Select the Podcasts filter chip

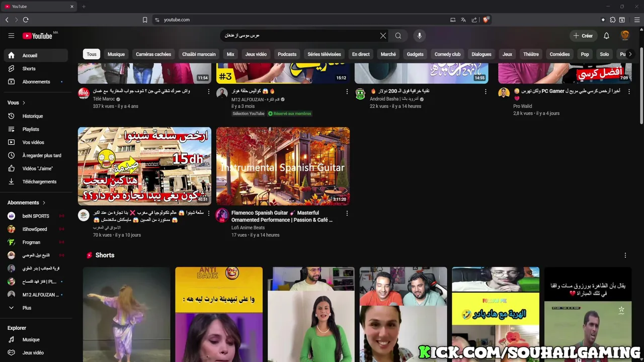tap(287, 54)
